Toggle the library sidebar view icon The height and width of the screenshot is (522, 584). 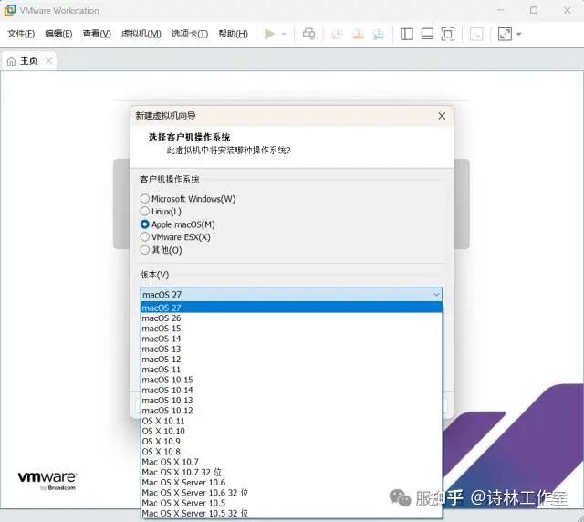click(x=406, y=34)
